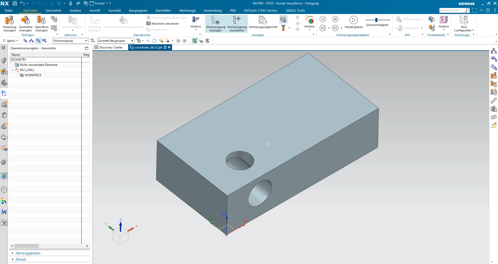Switch to the Analyse ribbon tab
Screen dimensions: 498x264
click(75, 11)
